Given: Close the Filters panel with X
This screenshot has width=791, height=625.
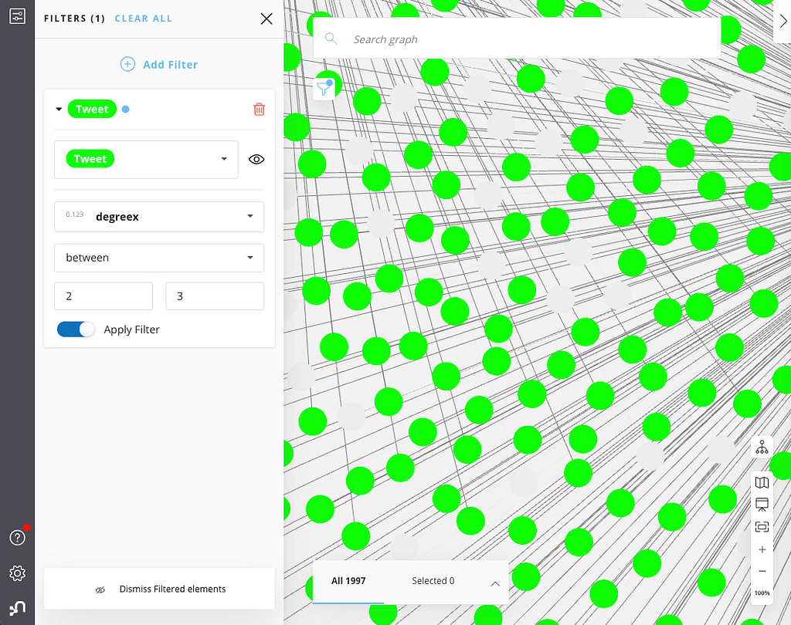Looking at the screenshot, I should (266, 19).
